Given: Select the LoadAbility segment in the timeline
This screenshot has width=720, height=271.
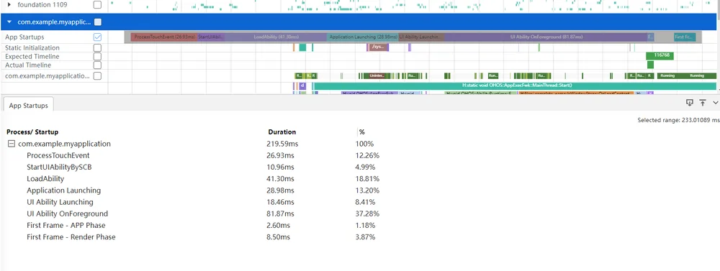Looking at the screenshot, I should click(x=276, y=37).
